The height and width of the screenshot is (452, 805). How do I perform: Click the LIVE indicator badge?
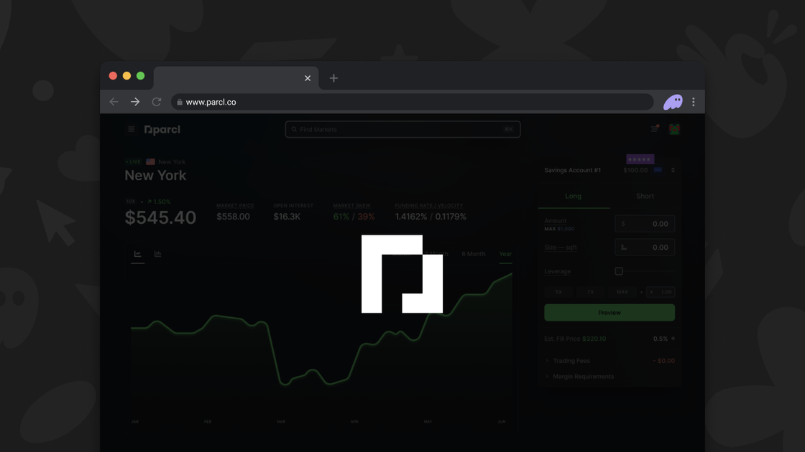pyautogui.click(x=133, y=161)
